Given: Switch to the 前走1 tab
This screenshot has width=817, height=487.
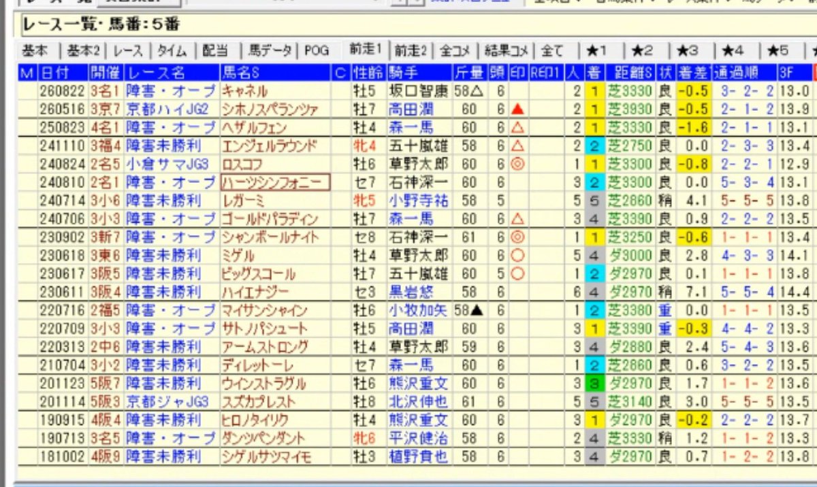Looking at the screenshot, I should point(366,50).
